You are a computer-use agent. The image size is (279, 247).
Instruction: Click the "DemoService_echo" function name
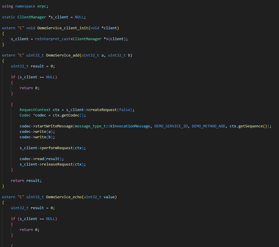pyautogui.click(x=64, y=197)
